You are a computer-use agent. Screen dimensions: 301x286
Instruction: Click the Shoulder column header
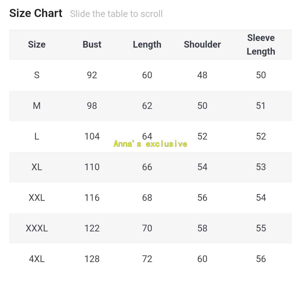[x=202, y=45]
